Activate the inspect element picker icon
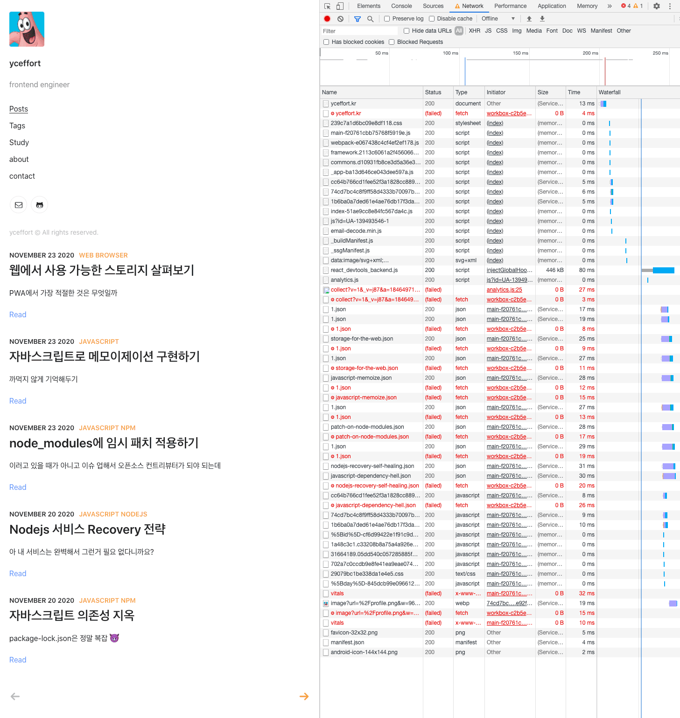This screenshot has width=680, height=718. (327, 6)
